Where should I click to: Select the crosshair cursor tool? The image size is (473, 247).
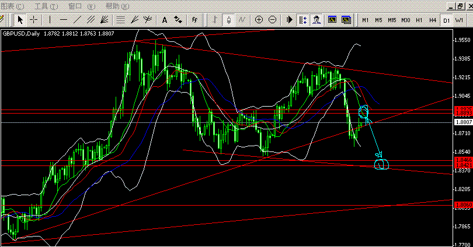[x=34, y=20]
